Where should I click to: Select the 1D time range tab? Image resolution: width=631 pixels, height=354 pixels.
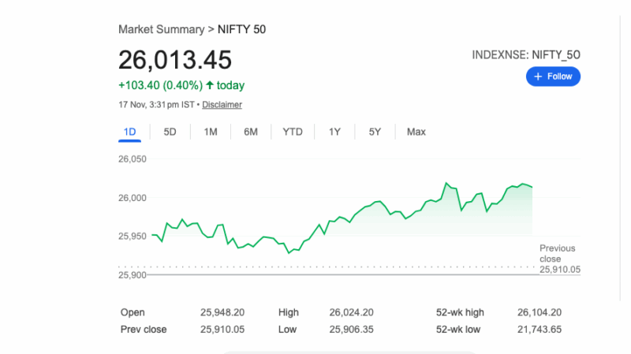[129, 132]
